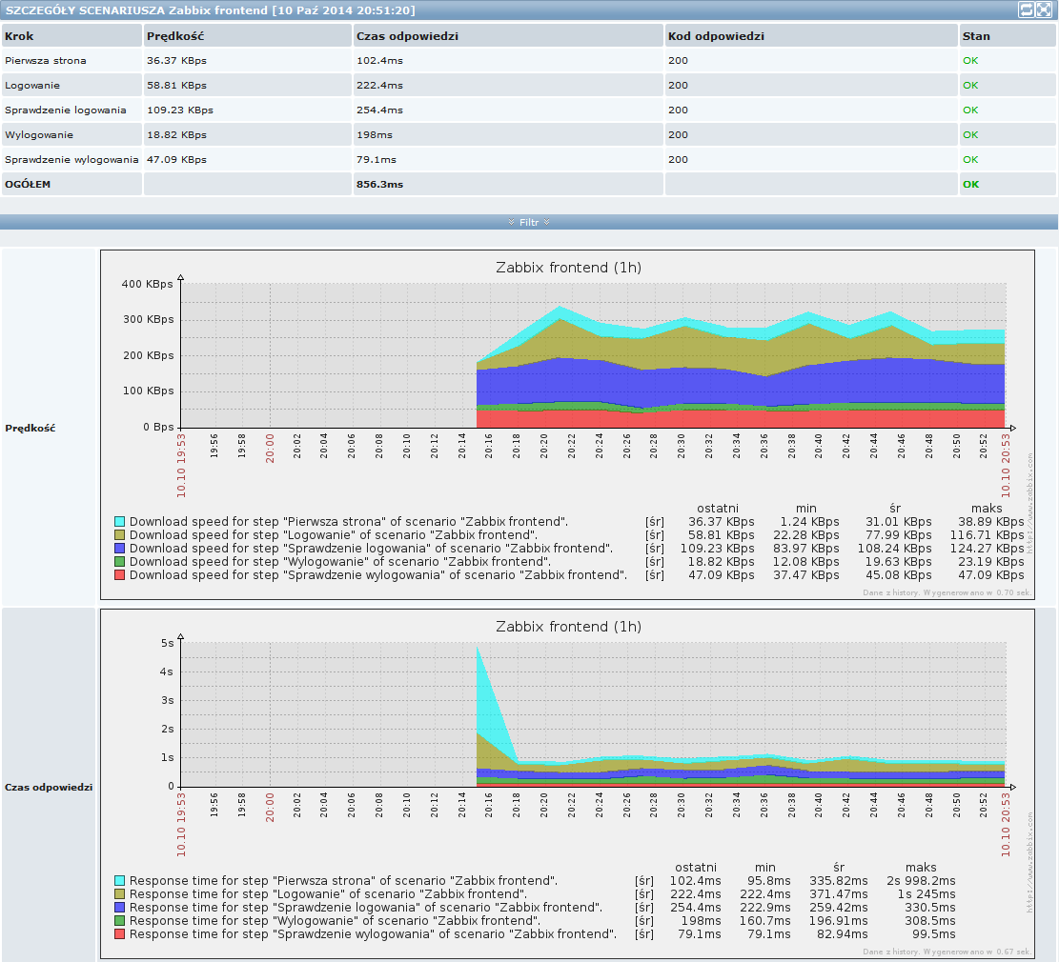This screenshot has width=1059, height=962.
Task: Click the "2s 998.2ms" max value in legend
Action: coord(921,880)
